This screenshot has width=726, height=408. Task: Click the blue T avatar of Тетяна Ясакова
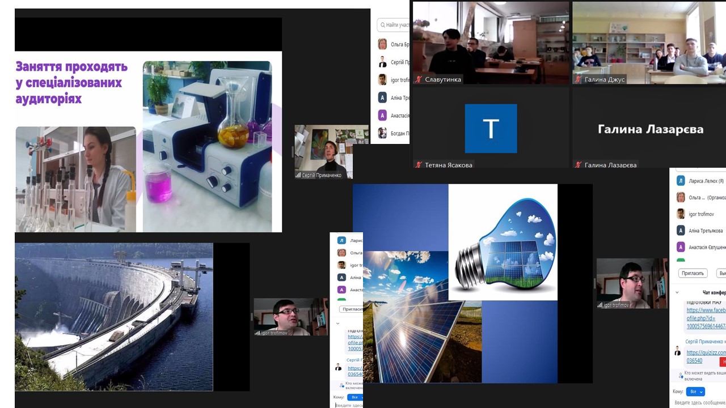(491, 129)
